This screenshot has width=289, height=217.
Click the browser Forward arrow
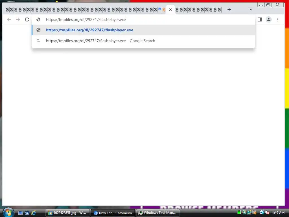(x=18, y=19)
